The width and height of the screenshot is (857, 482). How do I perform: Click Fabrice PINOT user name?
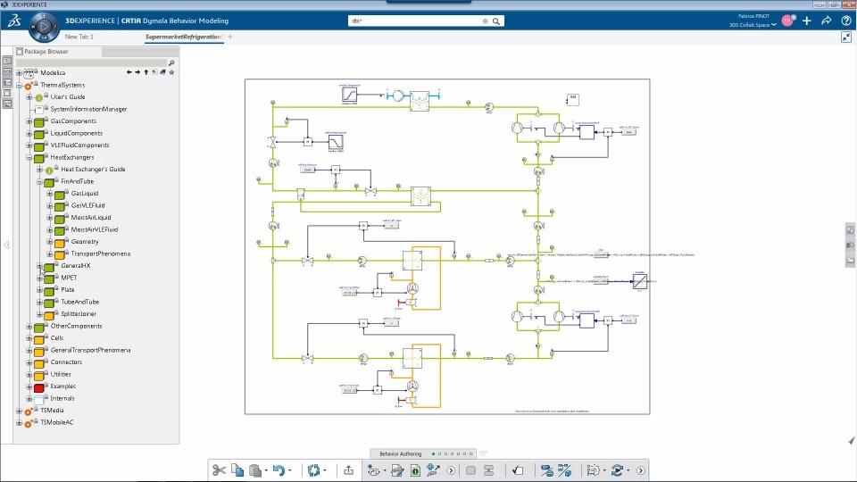point(753,16)
